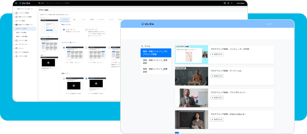Click the コンテンツの管理 sidebar icon
307x134 pixels.
16,13
